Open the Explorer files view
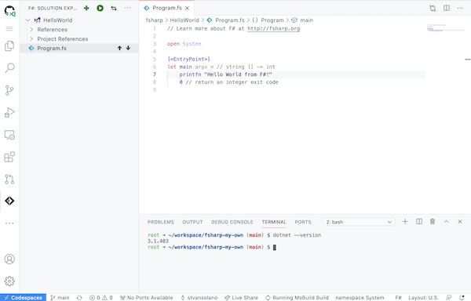This screenshot has width=471, height=301. [x=9, y=46]
